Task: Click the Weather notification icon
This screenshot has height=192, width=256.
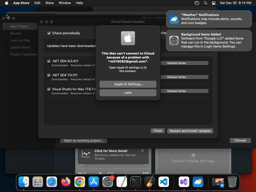Action: tap(174, 19)
